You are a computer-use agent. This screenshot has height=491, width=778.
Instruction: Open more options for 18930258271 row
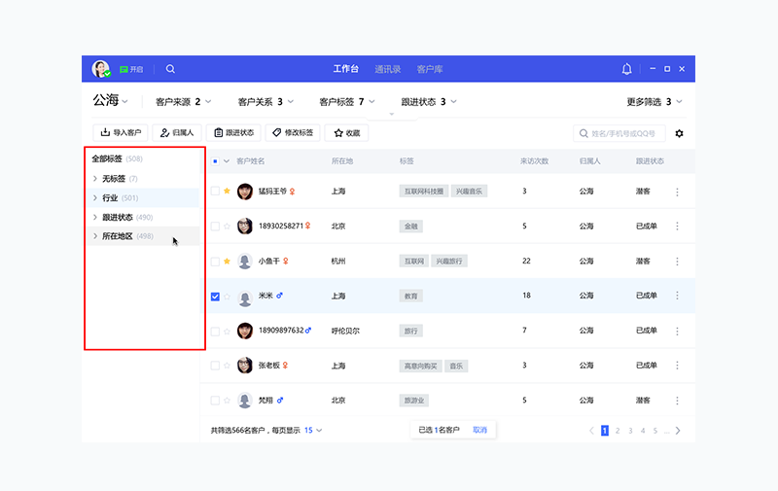pyautogui.click(x=677, y=227)
